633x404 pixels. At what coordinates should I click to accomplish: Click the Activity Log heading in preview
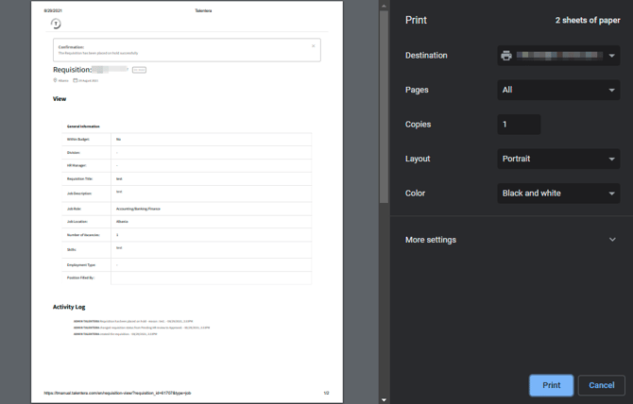[69, 307]
